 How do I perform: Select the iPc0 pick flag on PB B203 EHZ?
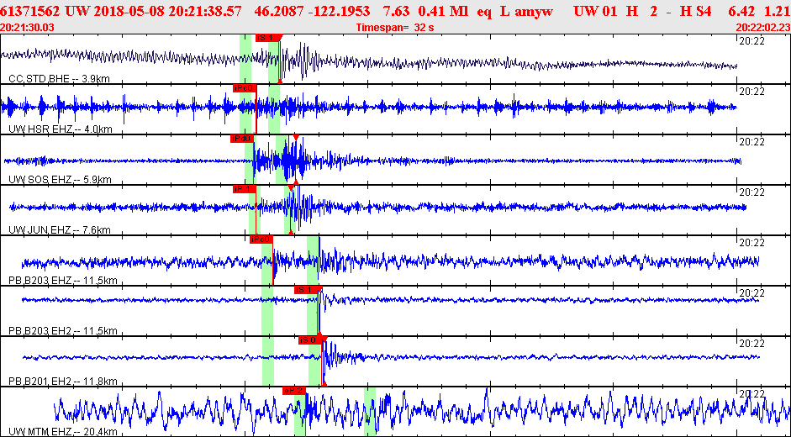261,240
